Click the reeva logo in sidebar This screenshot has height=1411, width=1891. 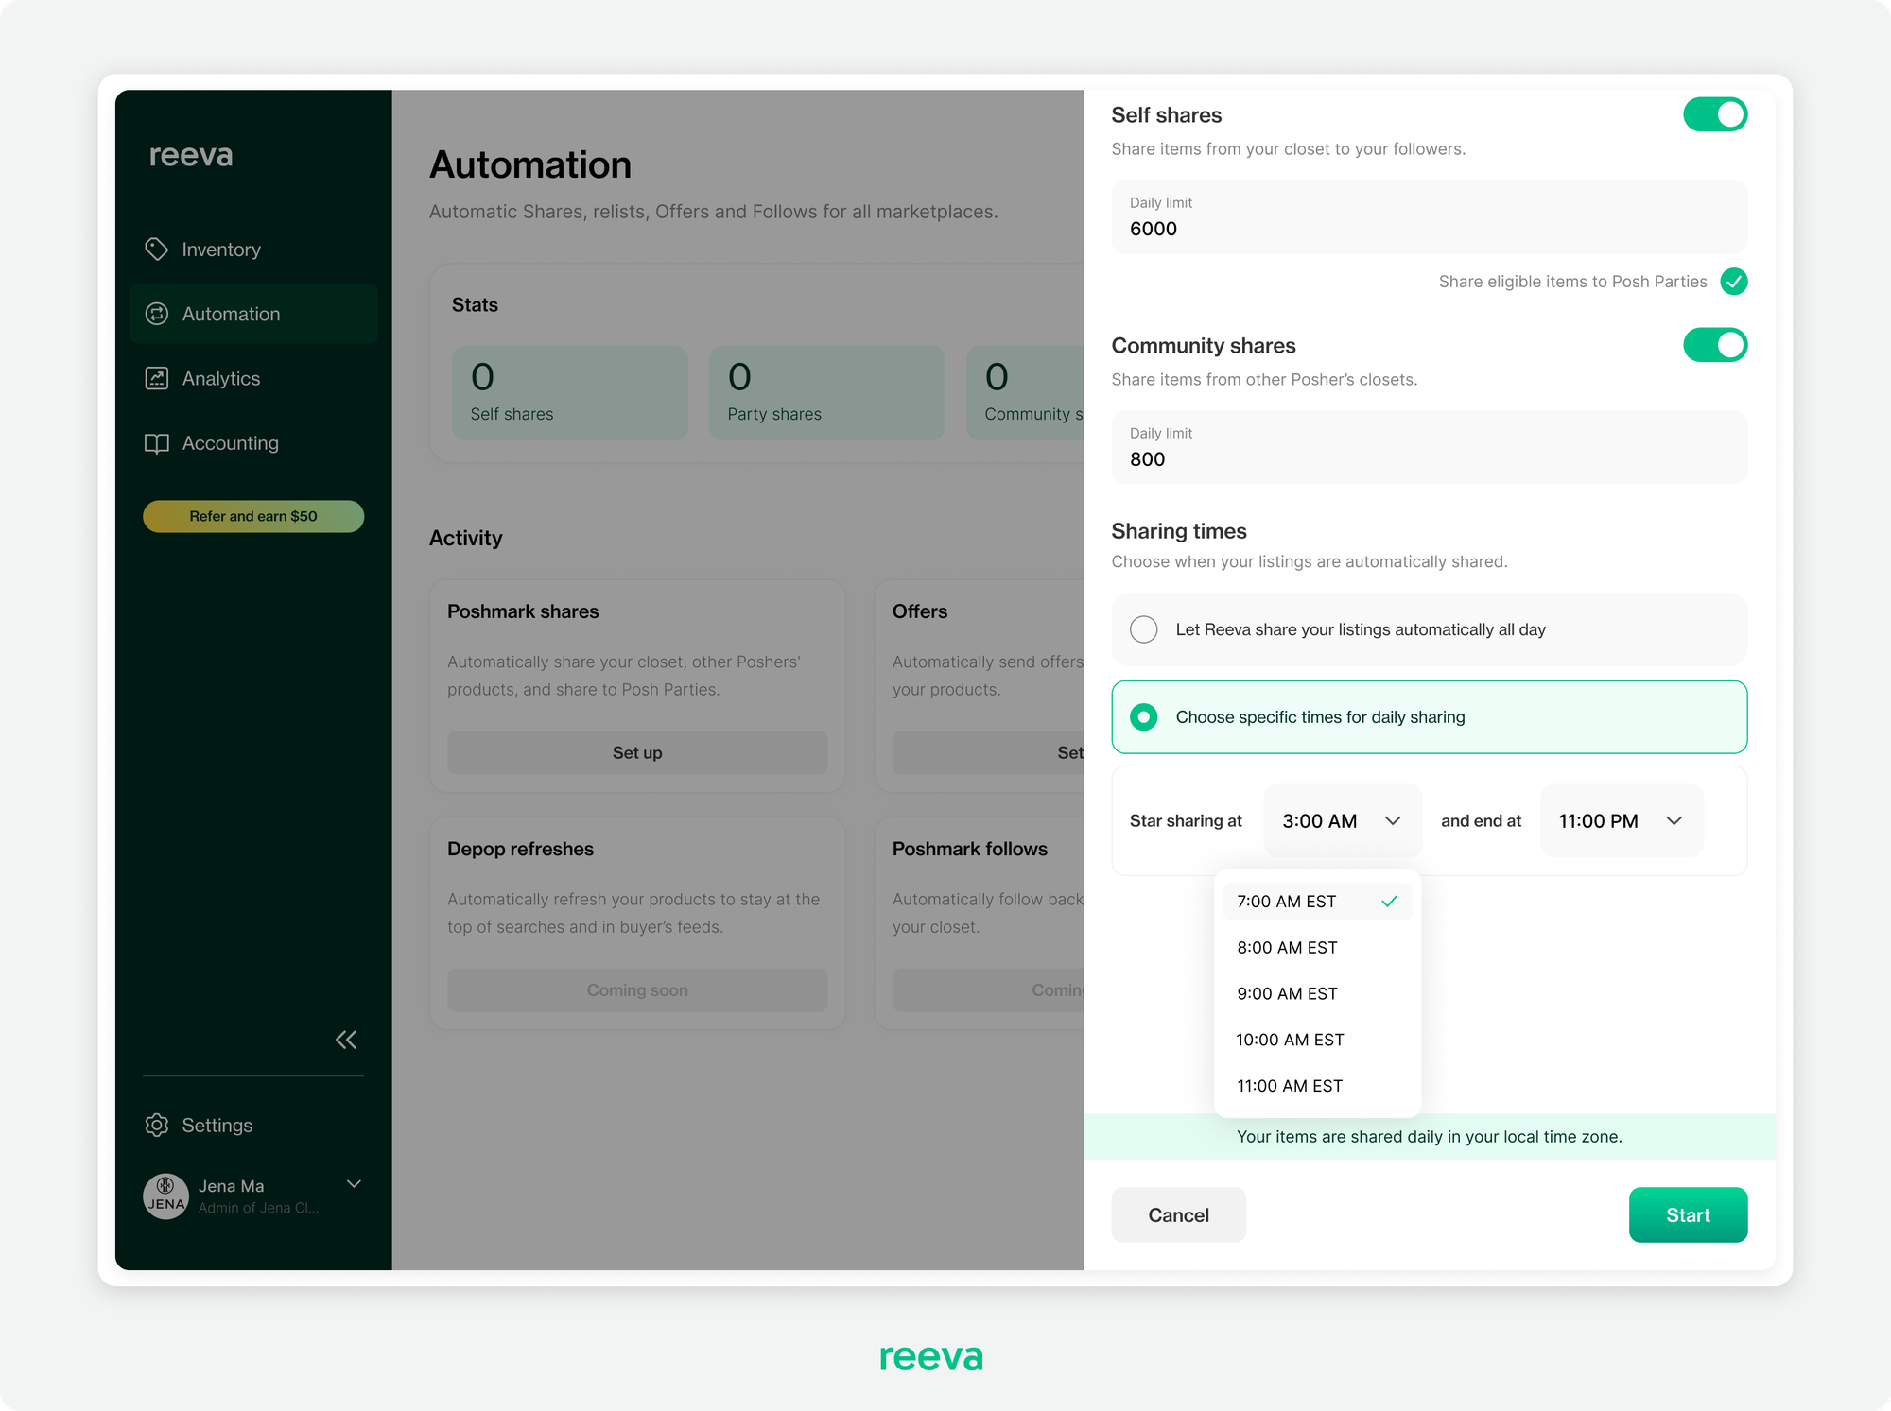click(191, 155)
